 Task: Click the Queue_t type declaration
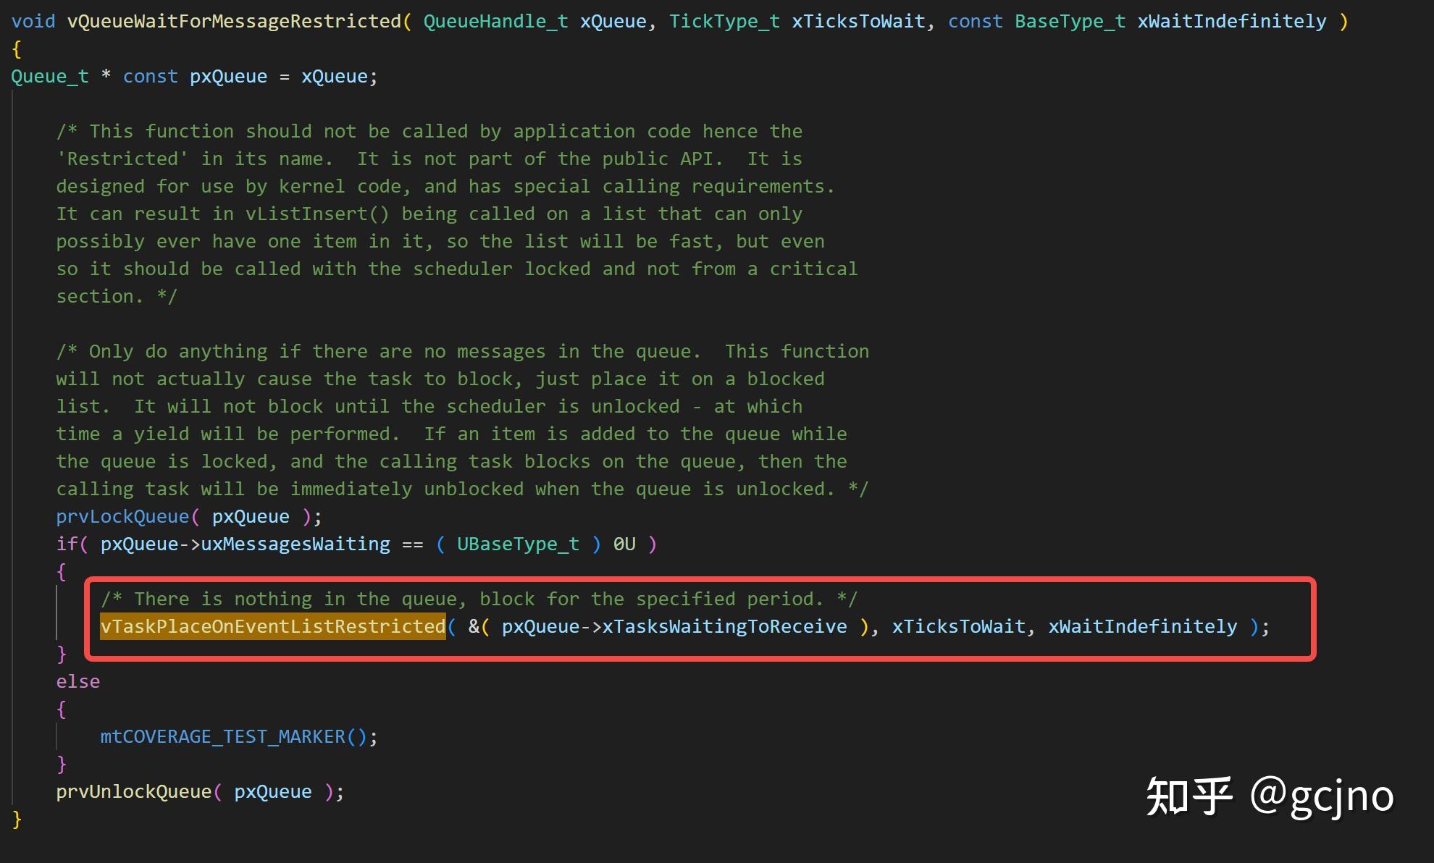[x=49, y=76]
